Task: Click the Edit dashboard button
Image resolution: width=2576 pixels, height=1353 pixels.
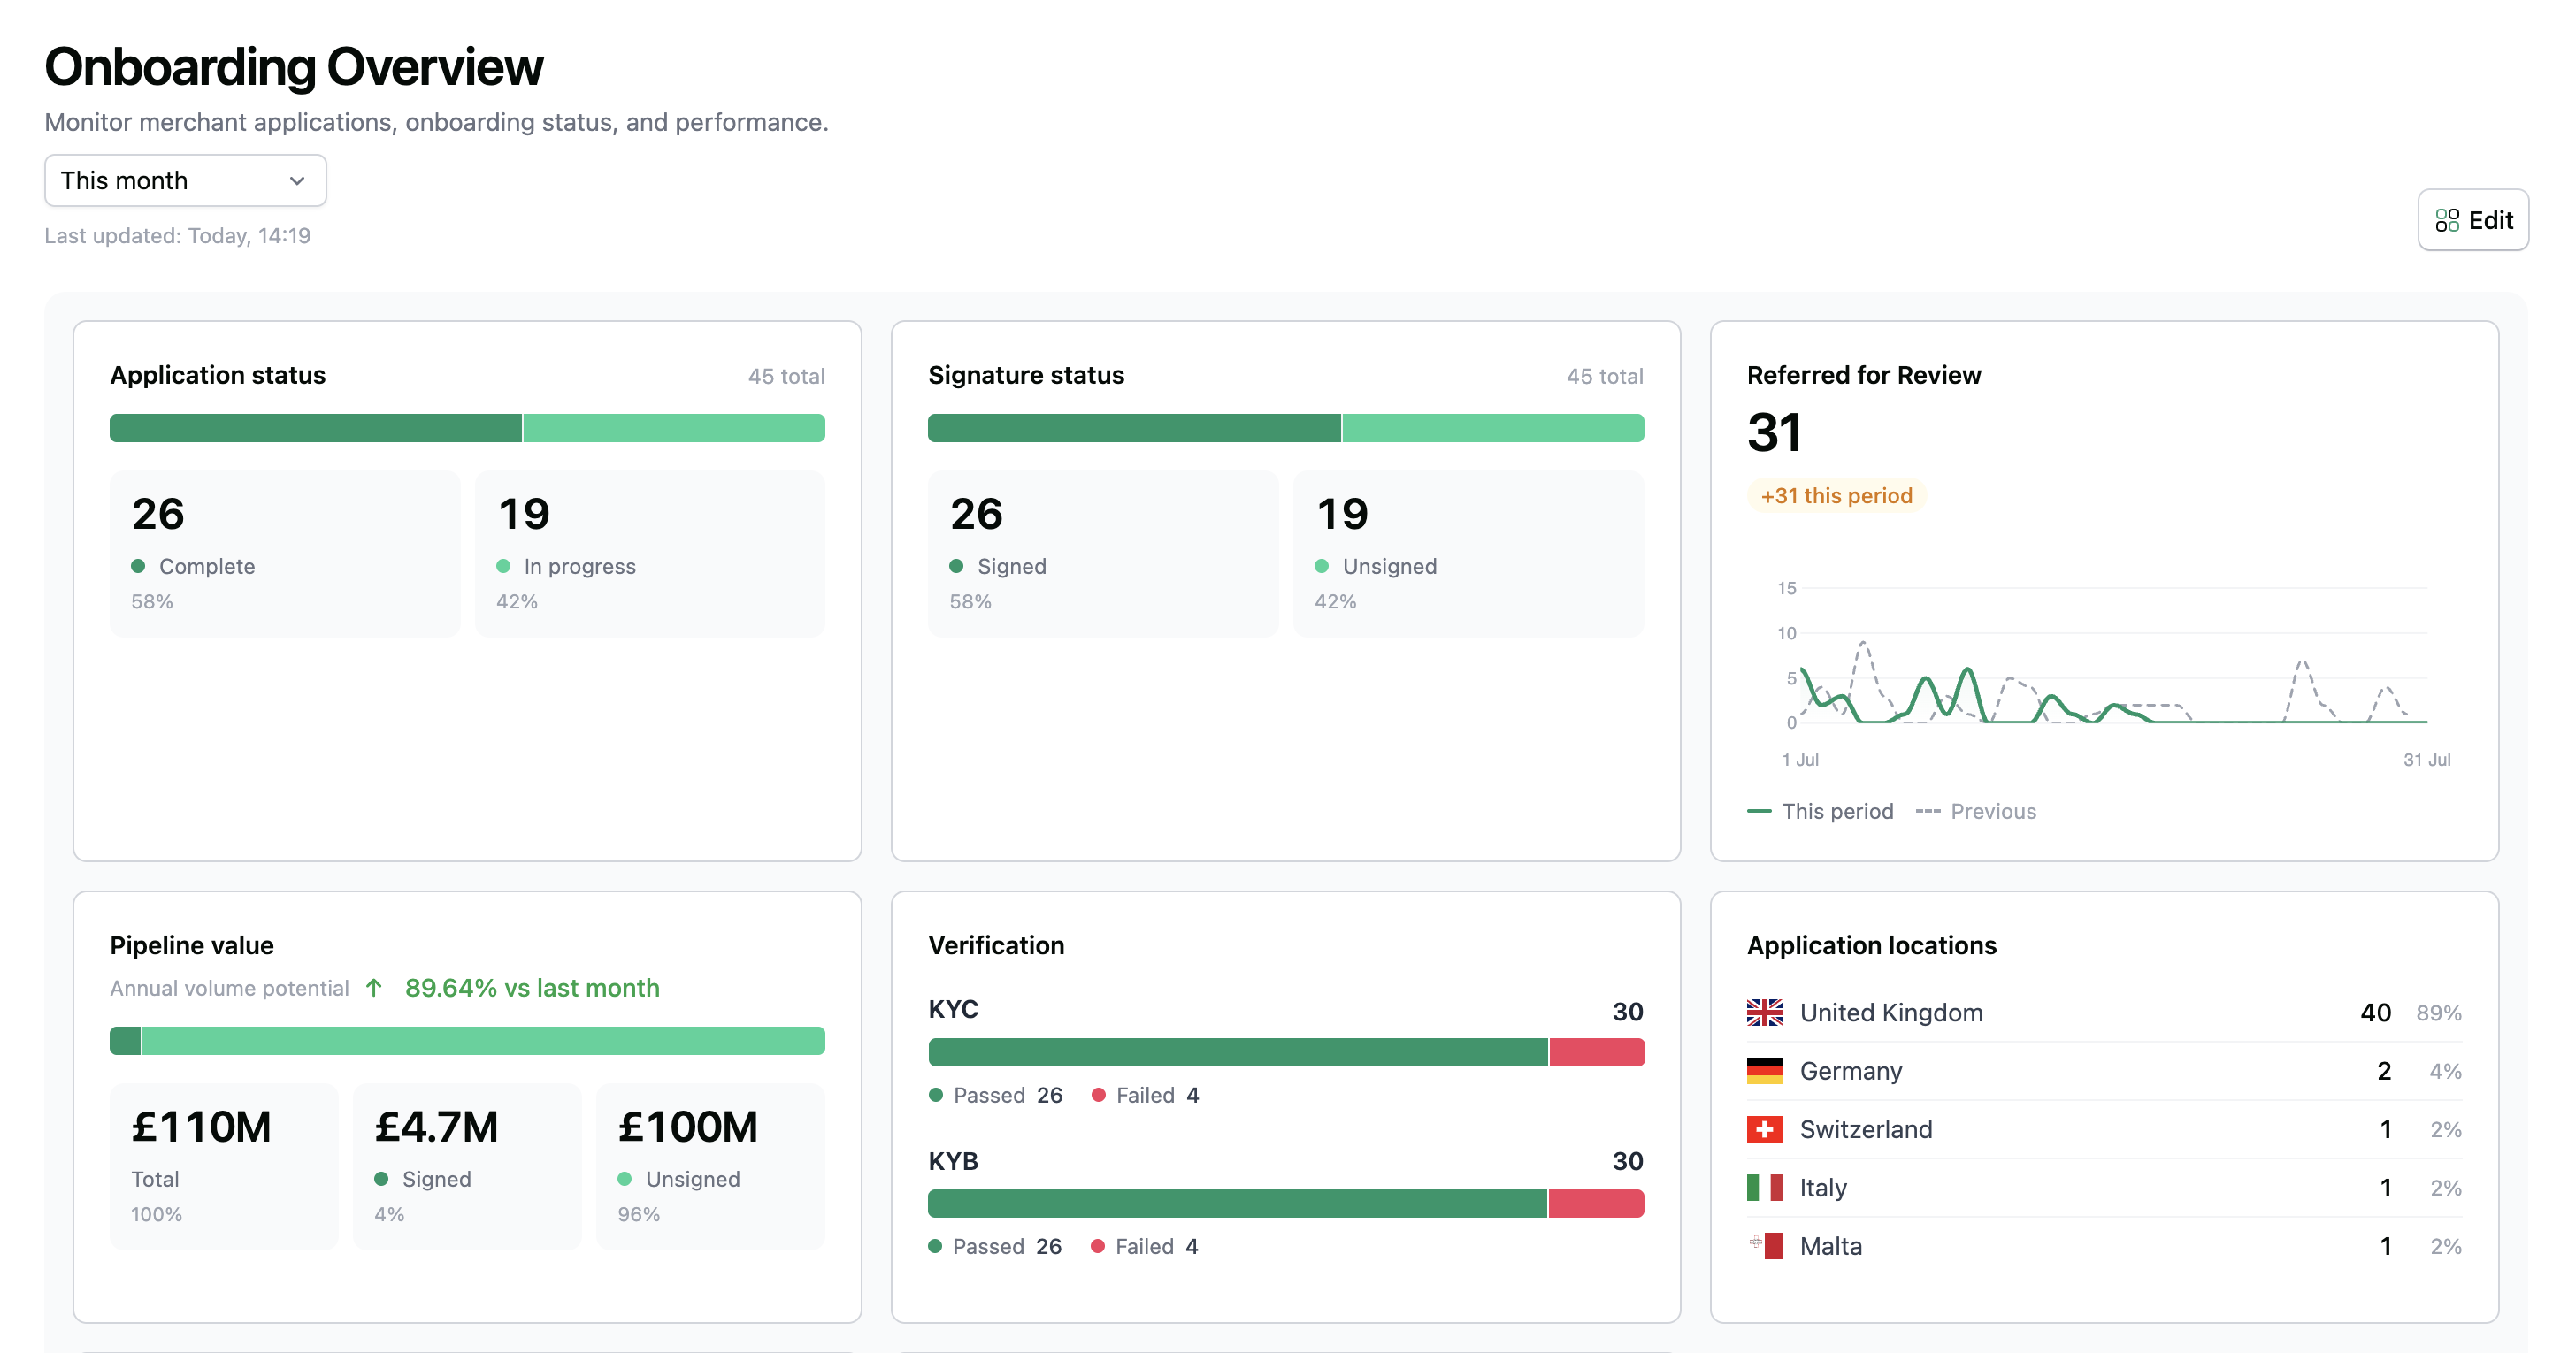Action: [x=2473, y=220]
